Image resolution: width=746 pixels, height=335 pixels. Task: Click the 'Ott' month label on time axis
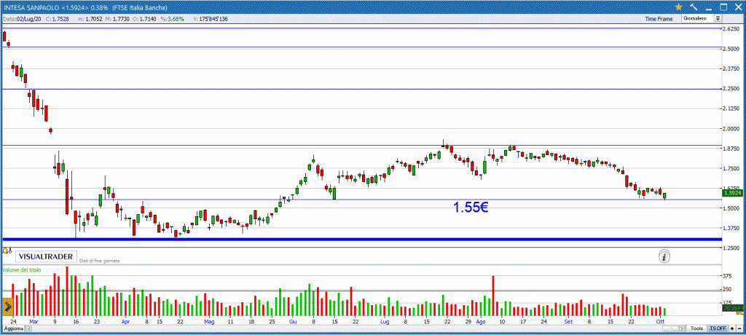pos(660,321)
